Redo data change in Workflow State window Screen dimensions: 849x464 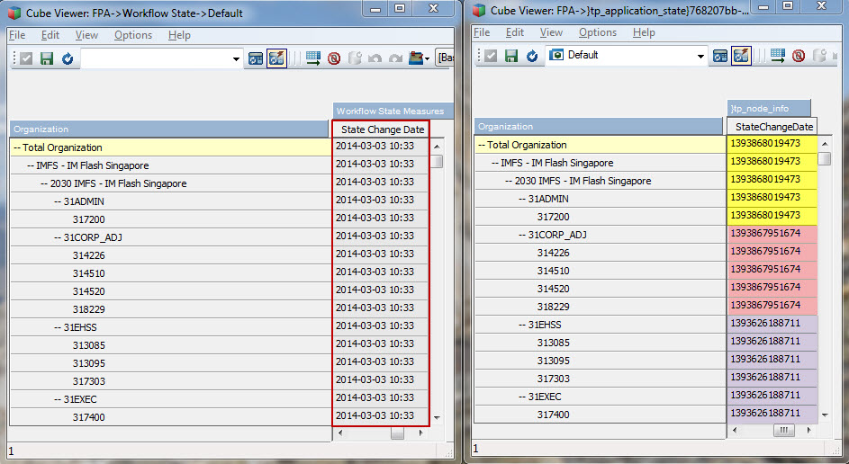tap(395, 58)
